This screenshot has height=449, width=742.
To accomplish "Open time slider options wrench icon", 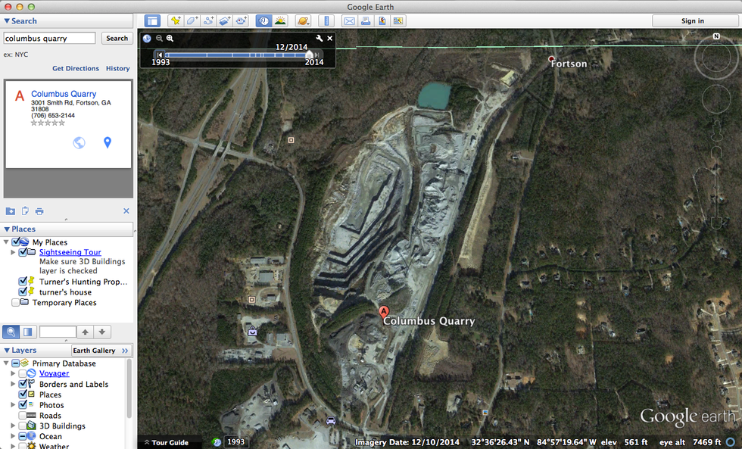I will point(320,38).
